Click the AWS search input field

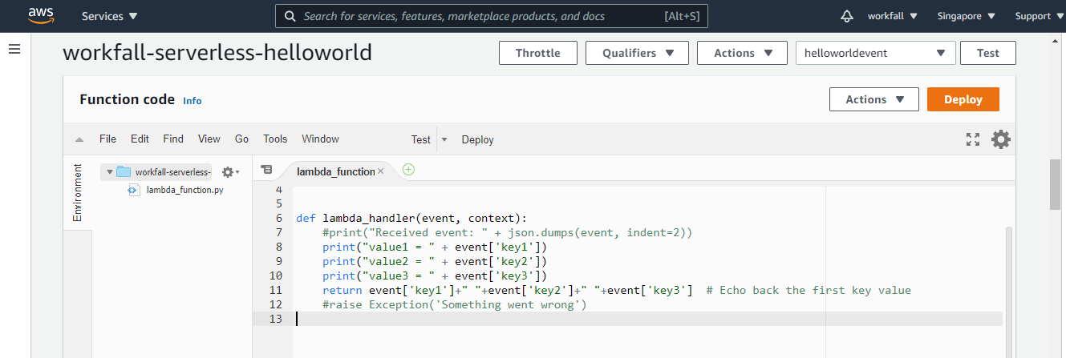[492, 16]
